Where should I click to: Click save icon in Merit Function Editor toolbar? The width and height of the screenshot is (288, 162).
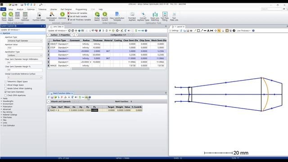click(x=52, y=97)
